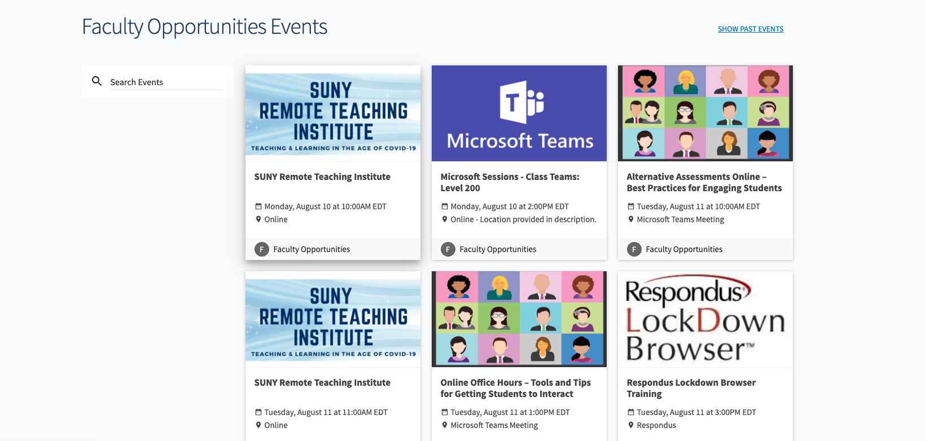The height and width of the screenshot is (441, 925).
Task: Open the SUNY Remote Teaching Institute Tuesday event title
Action: [x=322, y=383]
